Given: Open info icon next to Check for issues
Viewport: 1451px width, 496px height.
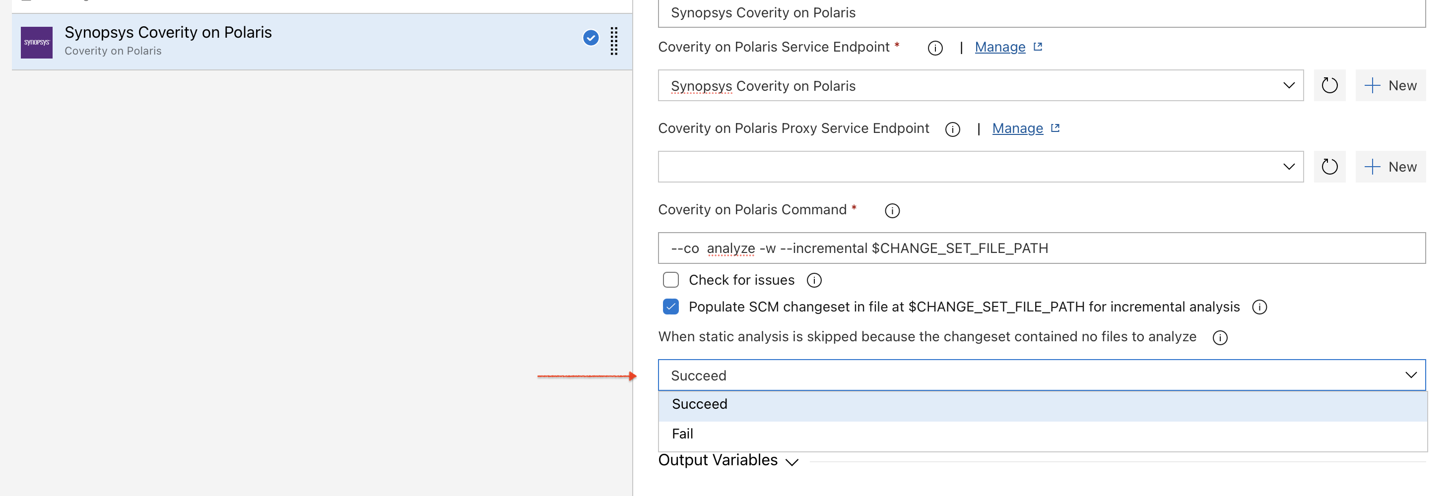Looking at the screenshot, I should tap(814, 280).
